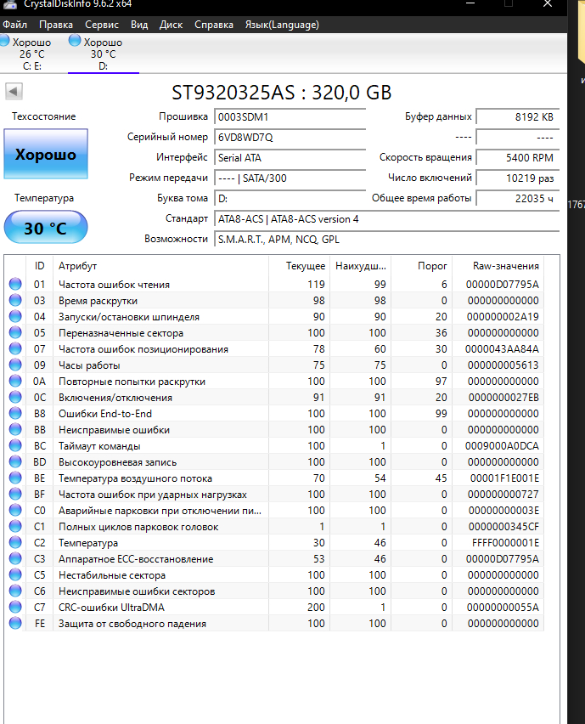The image size is (585, 724).
Task: Open the Диск menu
Action: [172, 25]
